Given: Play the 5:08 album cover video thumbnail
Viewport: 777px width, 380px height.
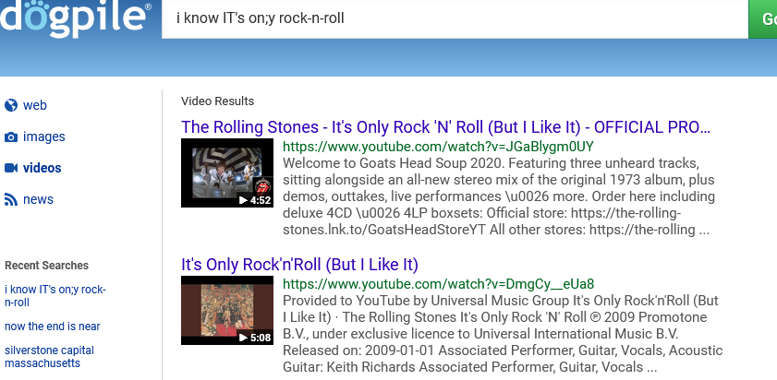Looking at the screenshot, I should pos(227,310).
